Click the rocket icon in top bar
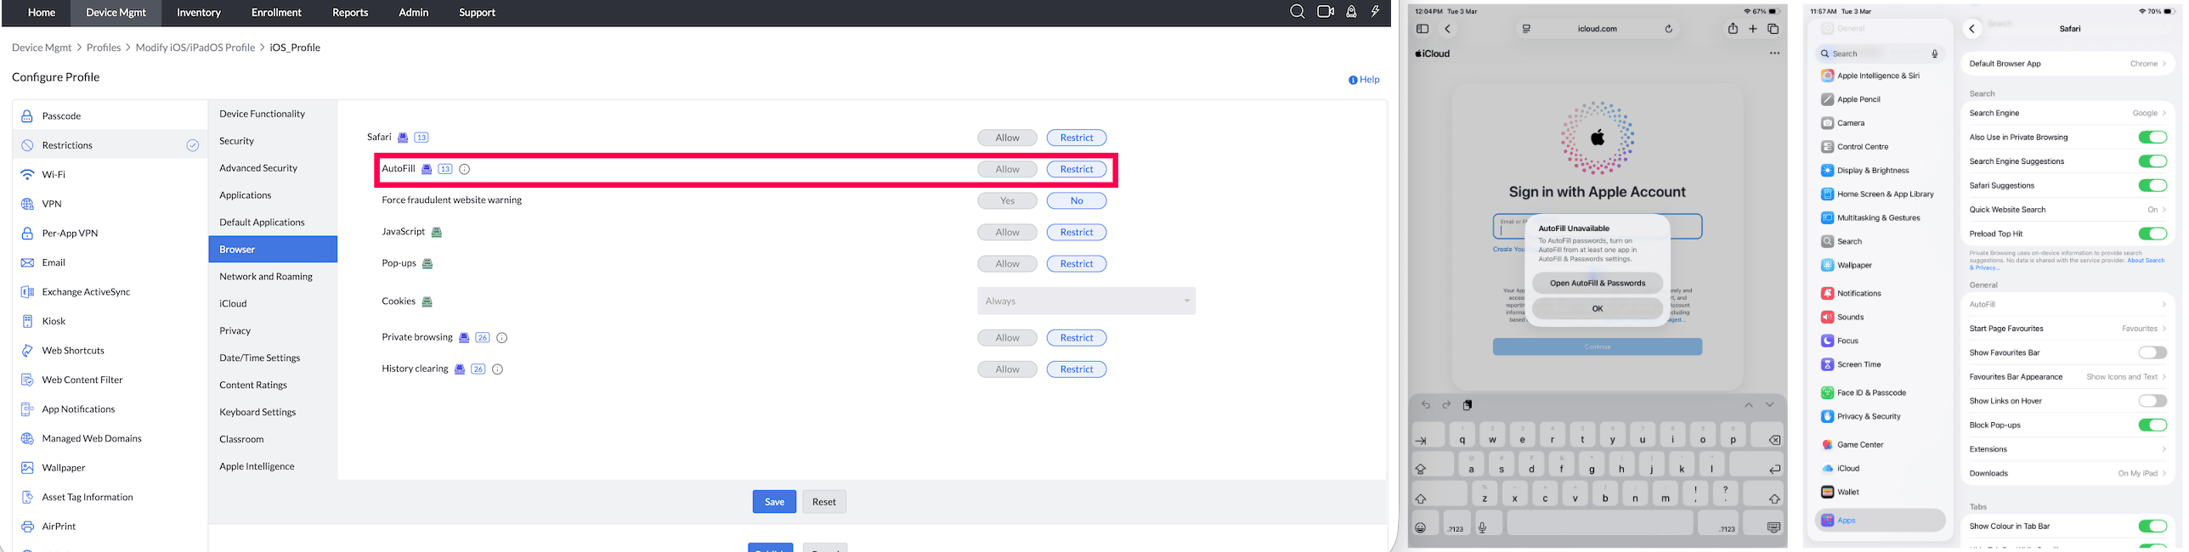 click(1351, 12)
